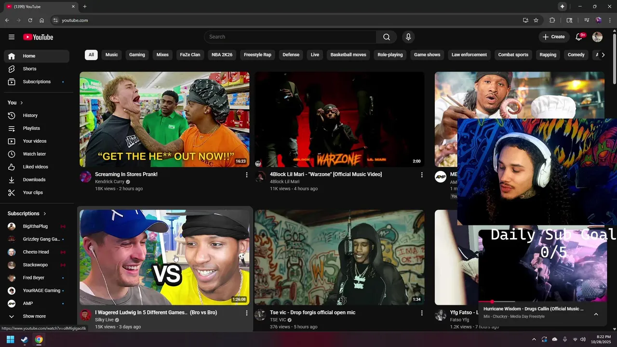Viewport: 617px width, 347px height.
Task: Click the YouTube search input field
Action: tap(290, 37)
